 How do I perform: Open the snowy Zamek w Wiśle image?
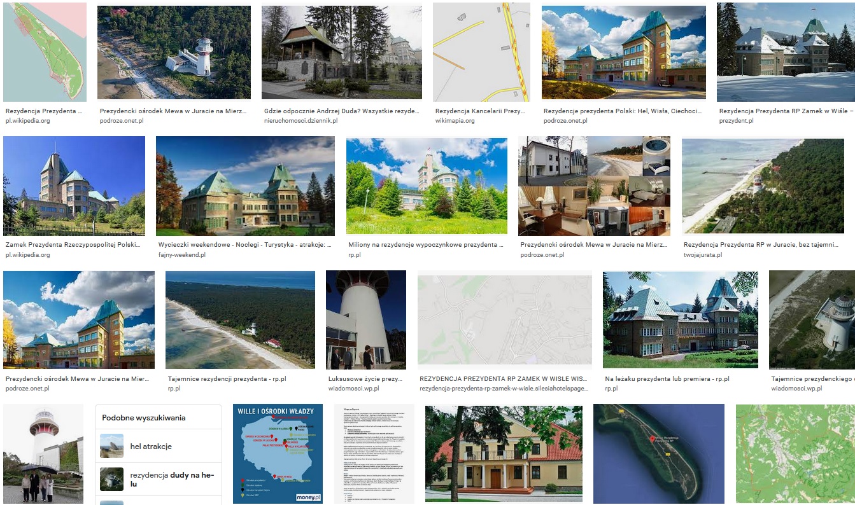click(x=786, y=52)
